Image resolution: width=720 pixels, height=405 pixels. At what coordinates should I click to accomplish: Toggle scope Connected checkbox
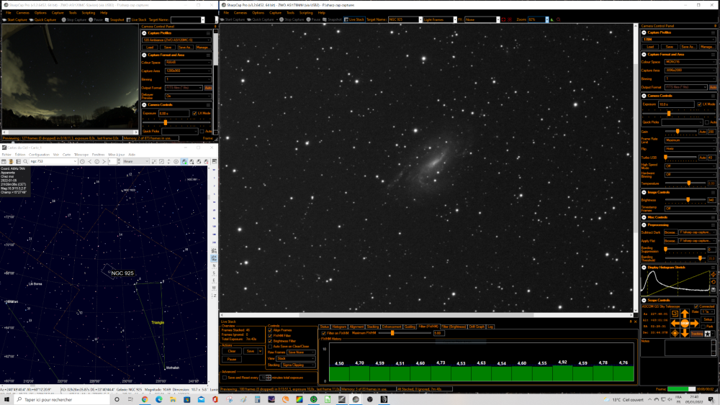coord(696,306)
